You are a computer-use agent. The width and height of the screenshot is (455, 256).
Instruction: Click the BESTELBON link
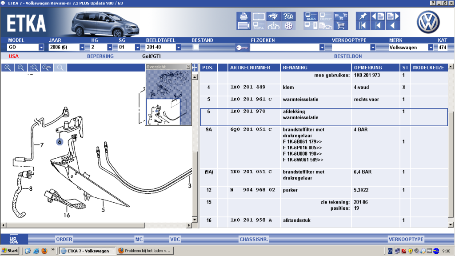pos(348,56)
